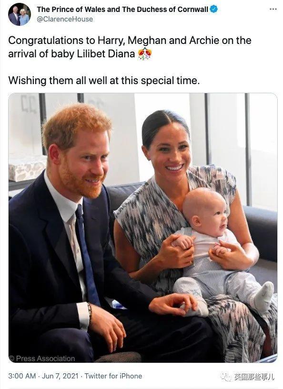Open the attached family photo
283x389 pixels.
coord(143,227)
